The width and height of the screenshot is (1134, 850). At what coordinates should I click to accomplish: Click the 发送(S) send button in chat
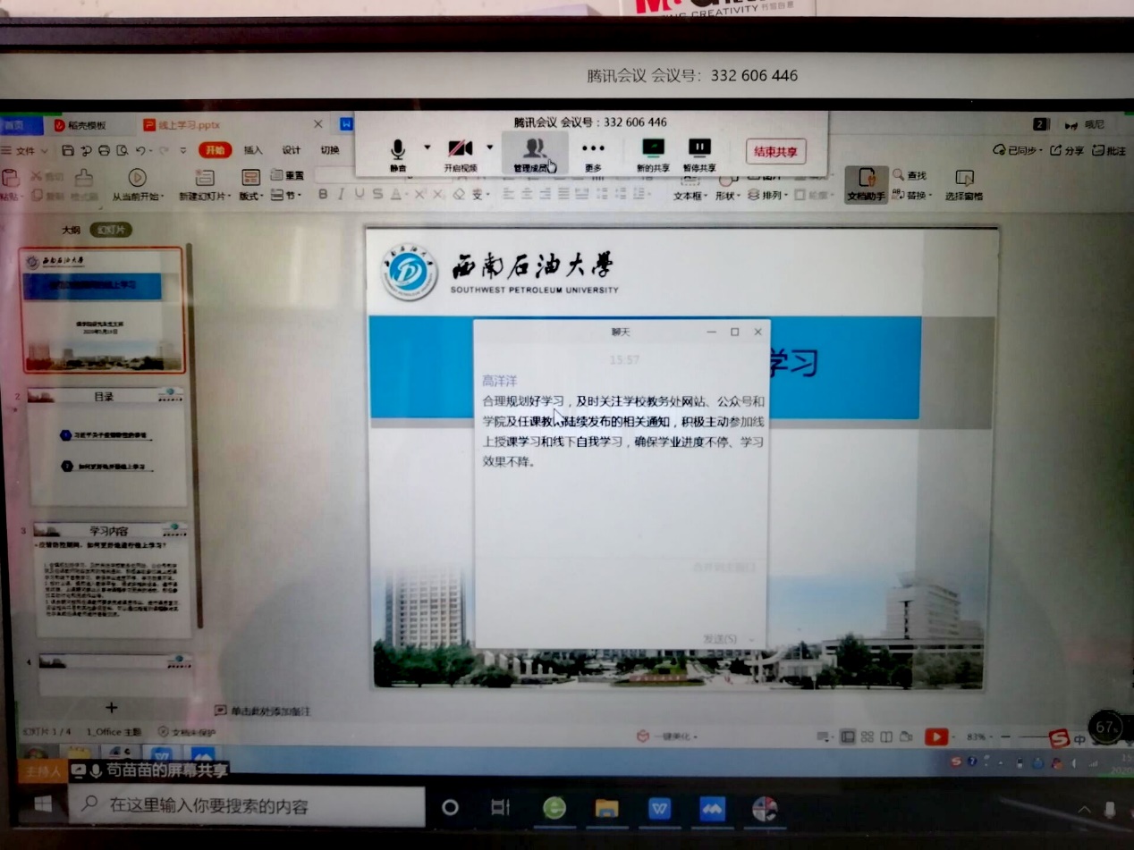(721, 639)
